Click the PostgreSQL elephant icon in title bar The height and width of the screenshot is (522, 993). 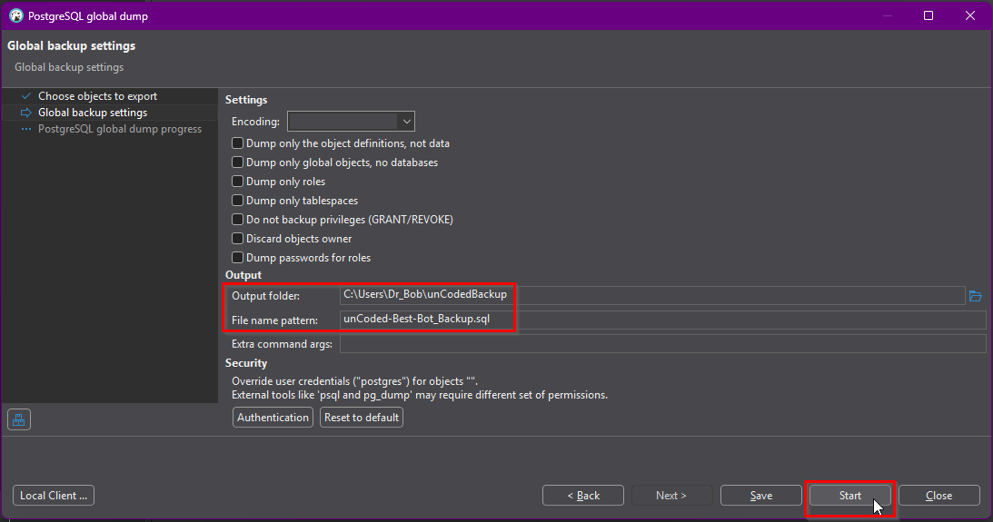(15, 15)
